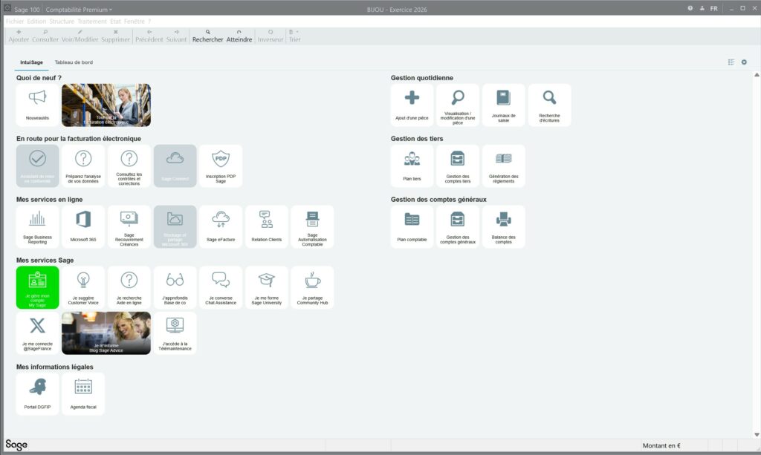
Task: Open the IntuiSage settings gear icon
Action: pyautogui.click(x=744, y=62)
